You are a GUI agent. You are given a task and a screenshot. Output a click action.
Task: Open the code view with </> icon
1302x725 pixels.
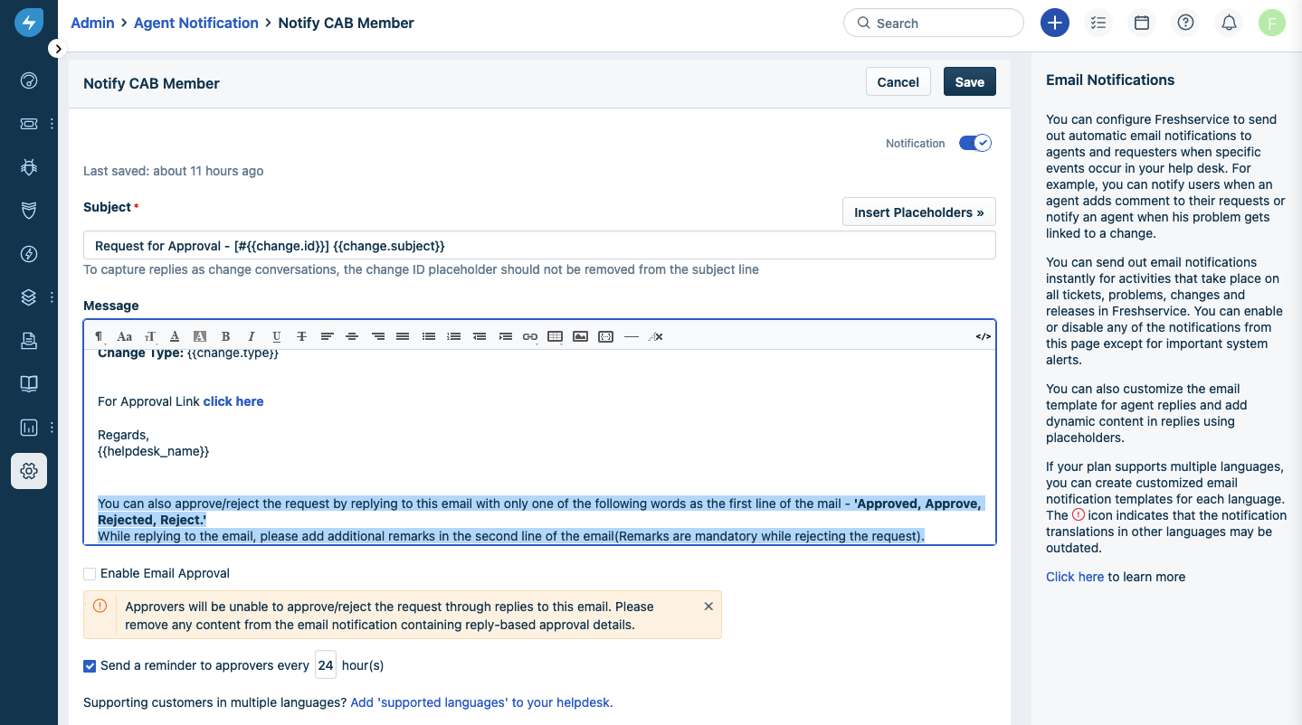click(x=984, y=335)
